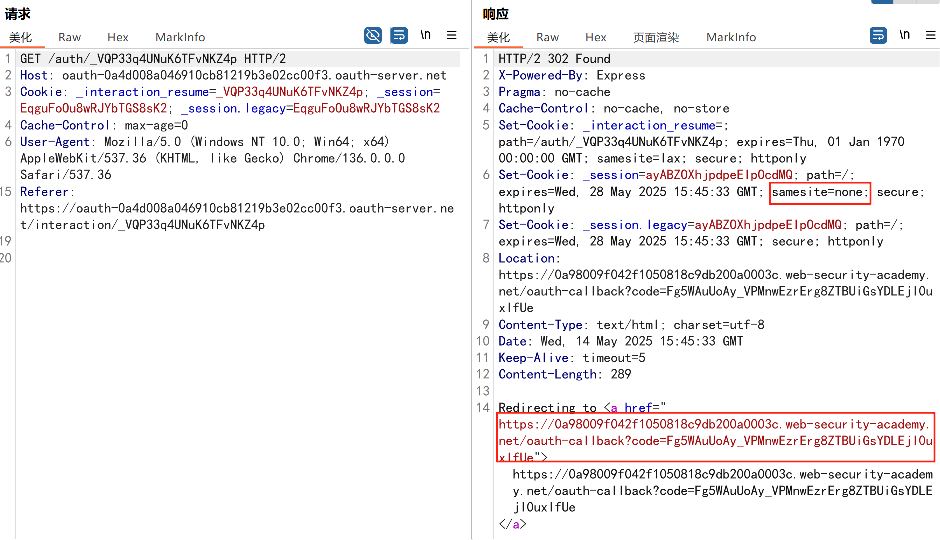Click the GET request line text
This screenshot has width=940, height=540.
pyautogui.click(x=153, y=59)
